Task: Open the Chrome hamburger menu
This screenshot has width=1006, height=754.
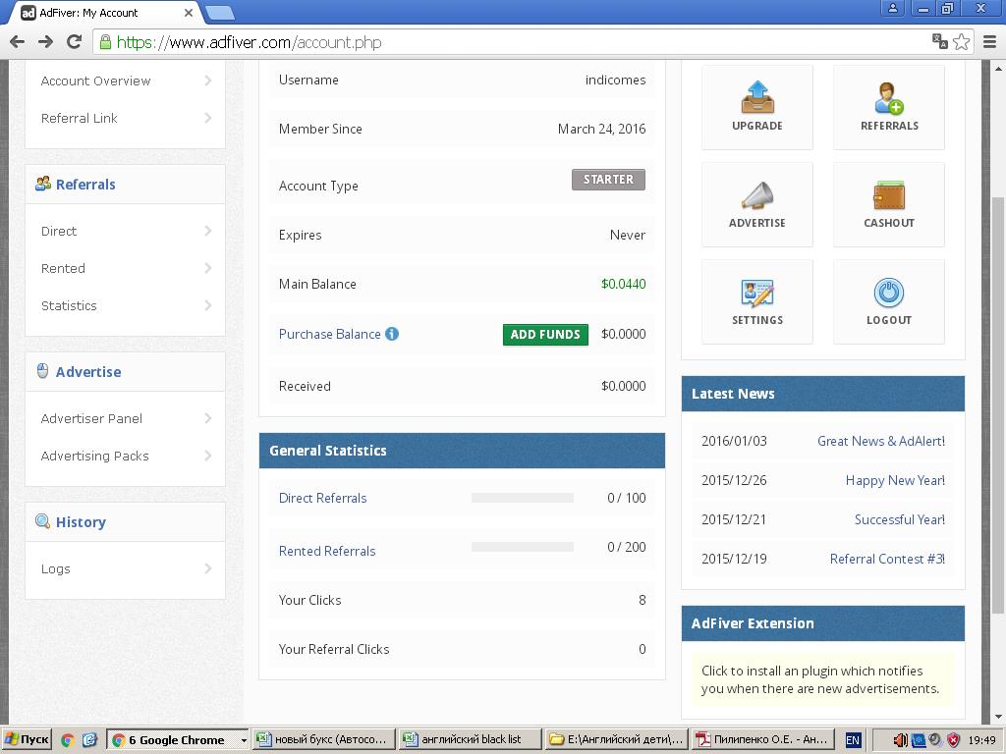Action: click(990, 42)
